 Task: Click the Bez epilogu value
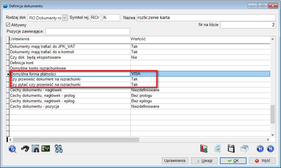click(200, 101)
